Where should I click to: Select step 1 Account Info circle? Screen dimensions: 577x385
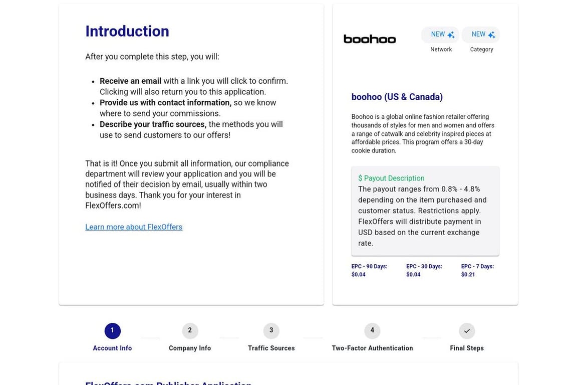113,330
